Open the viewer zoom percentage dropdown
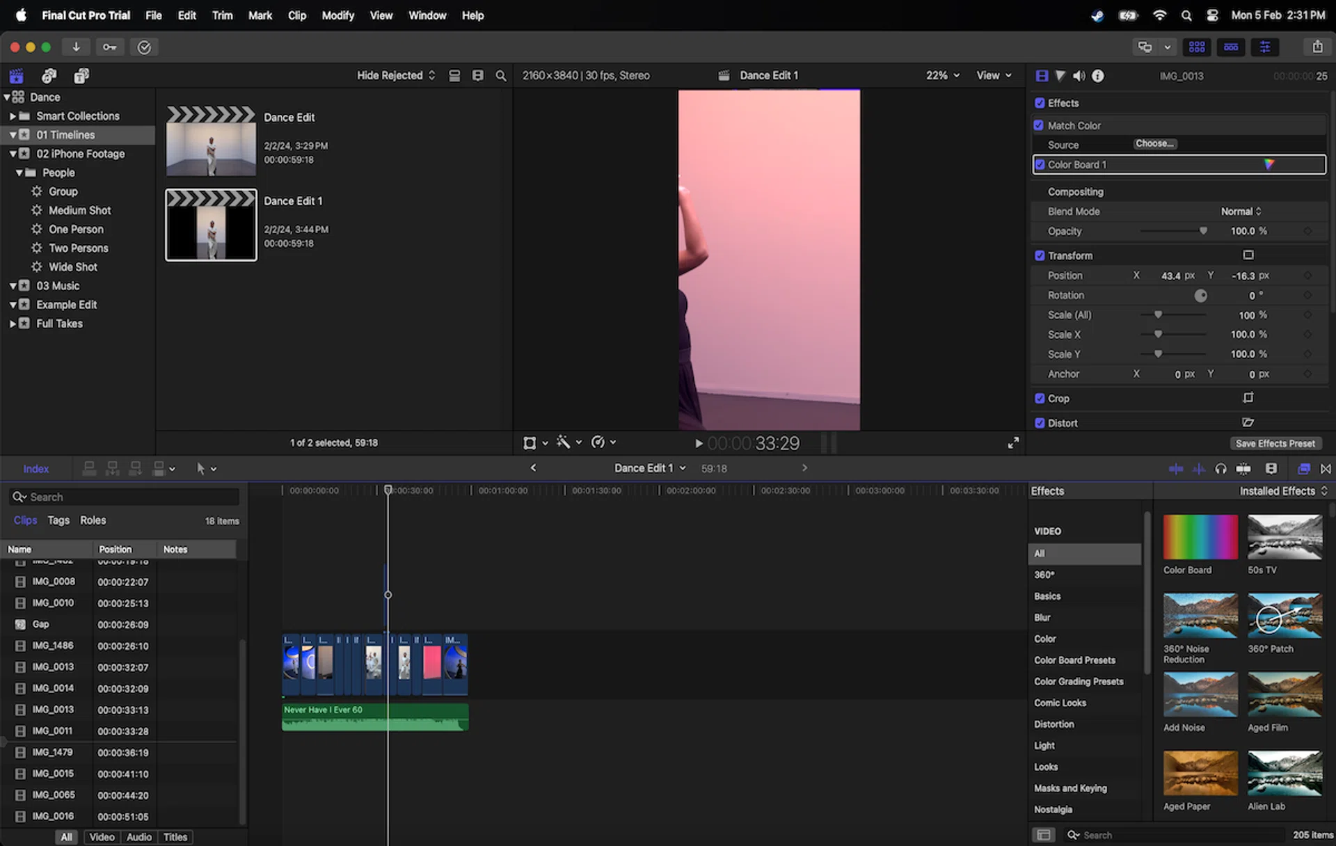The width and height of the screenshot is (1336, 846). pyautogui.click(x=942, y=75)
